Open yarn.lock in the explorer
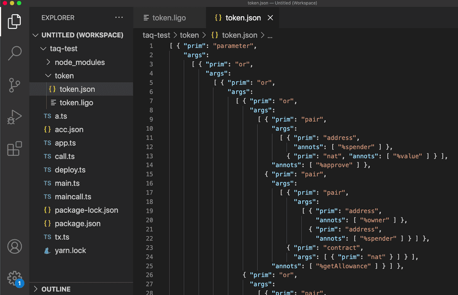 coord(70,251)
